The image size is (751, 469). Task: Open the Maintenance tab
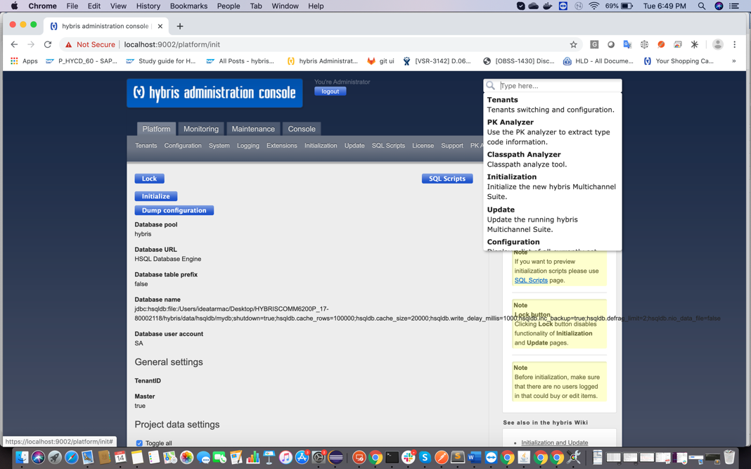(x=253, y=129)
